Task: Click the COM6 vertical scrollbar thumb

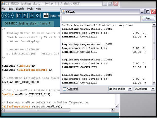Action: pos(154,43)
